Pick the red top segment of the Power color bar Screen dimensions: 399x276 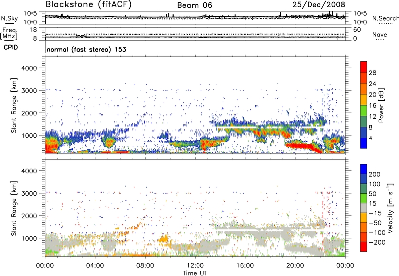coord(364,67)
